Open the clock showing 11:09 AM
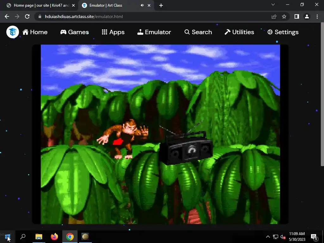Screen dimensions: 324x243 point(297,237)
